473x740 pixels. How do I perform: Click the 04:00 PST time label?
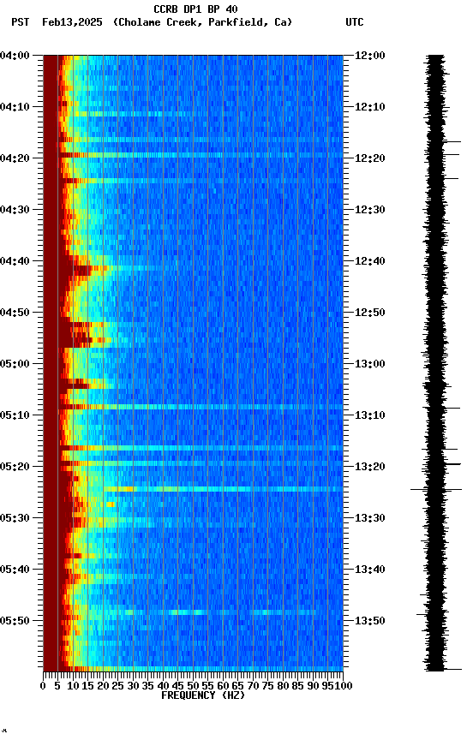tap(15, 56)
